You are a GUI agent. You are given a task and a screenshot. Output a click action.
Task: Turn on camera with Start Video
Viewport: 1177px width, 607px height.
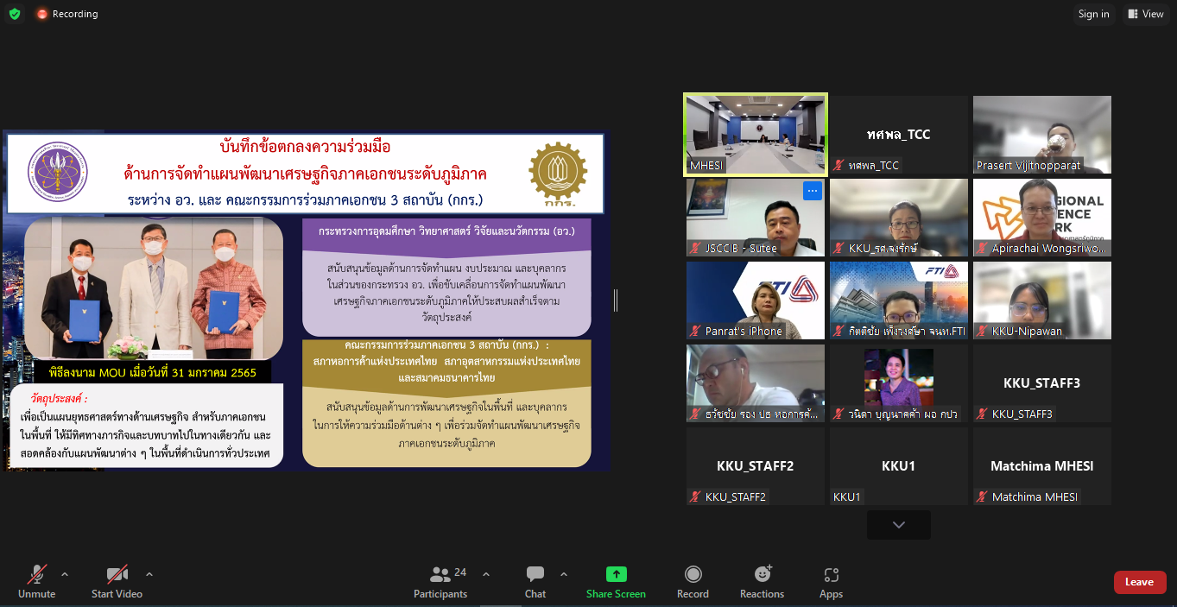point(117,575)
